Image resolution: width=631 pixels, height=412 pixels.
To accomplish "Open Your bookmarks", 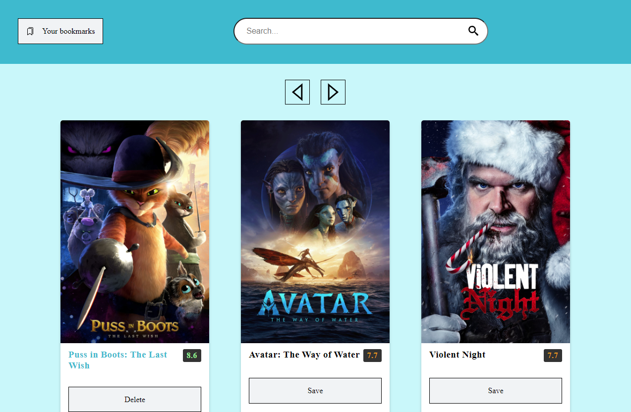I will (x=60, y=31).
